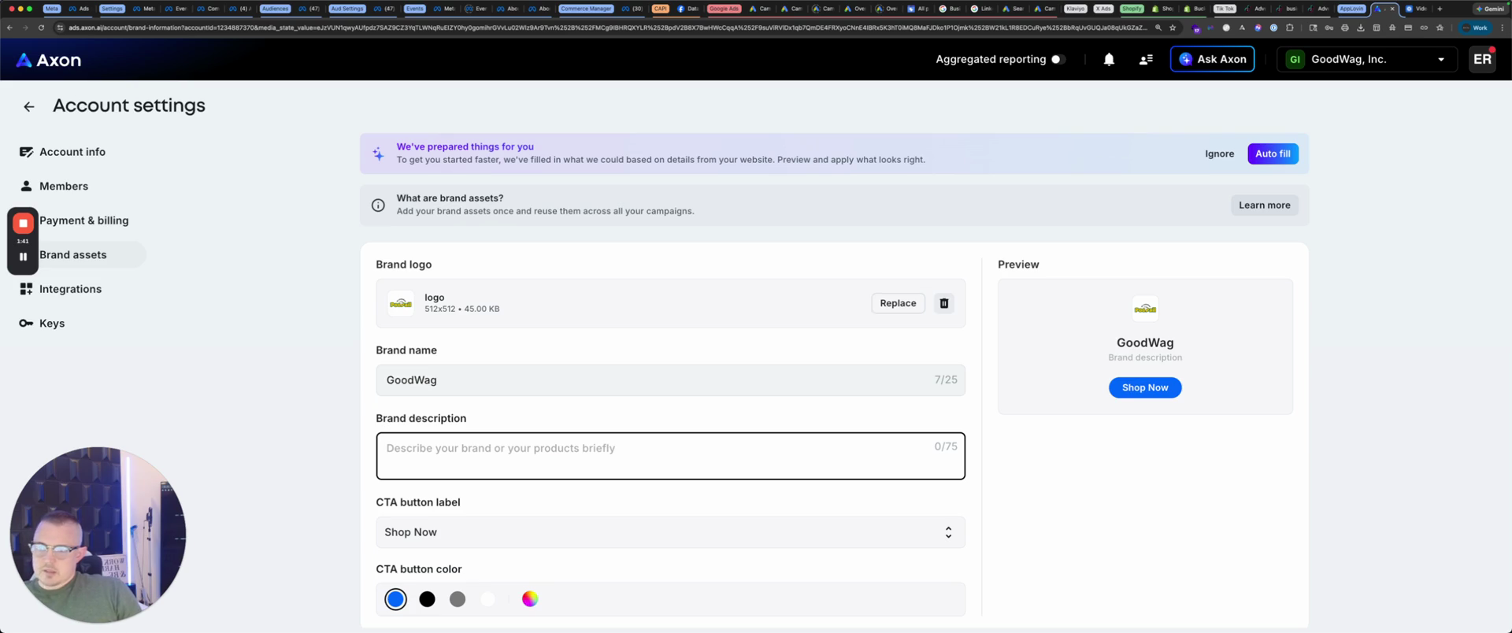Switch to the Google Ads tab group

(724, 9)
